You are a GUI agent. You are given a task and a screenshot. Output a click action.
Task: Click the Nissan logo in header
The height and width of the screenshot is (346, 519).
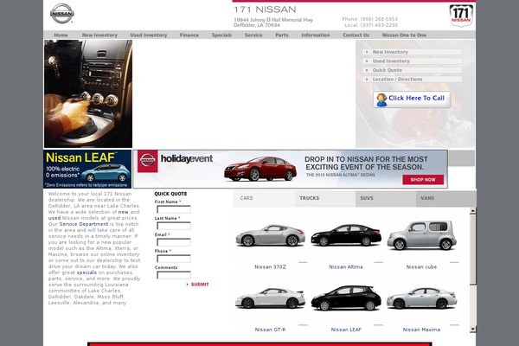[62, 14]
